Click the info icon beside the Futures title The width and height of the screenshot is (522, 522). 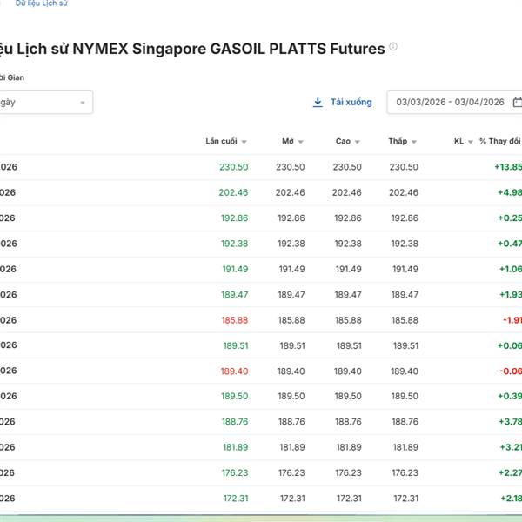point(393,46)
